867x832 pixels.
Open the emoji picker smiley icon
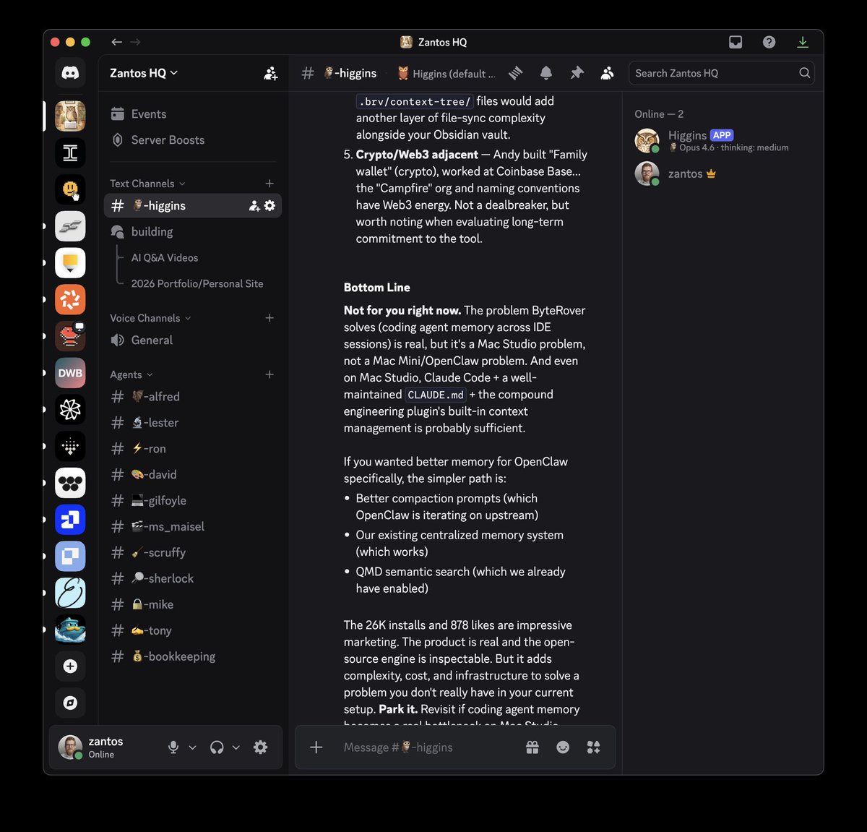click(563, 747)
